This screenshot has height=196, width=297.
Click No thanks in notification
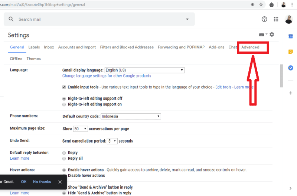coord(42,182)
